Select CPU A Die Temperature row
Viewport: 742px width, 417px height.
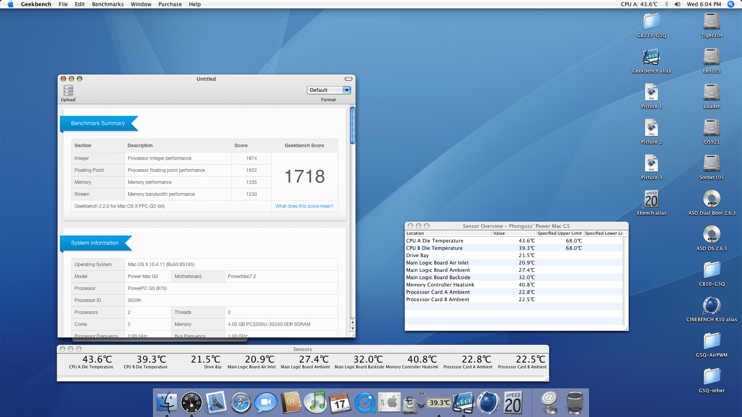click(435, 241)
